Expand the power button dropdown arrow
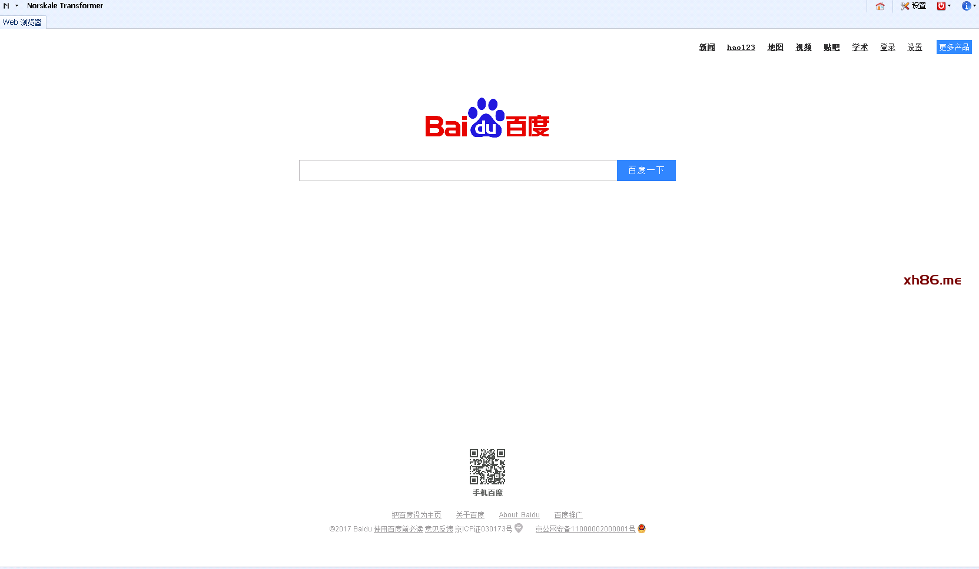The image size is (979, 569). point(950,6)
